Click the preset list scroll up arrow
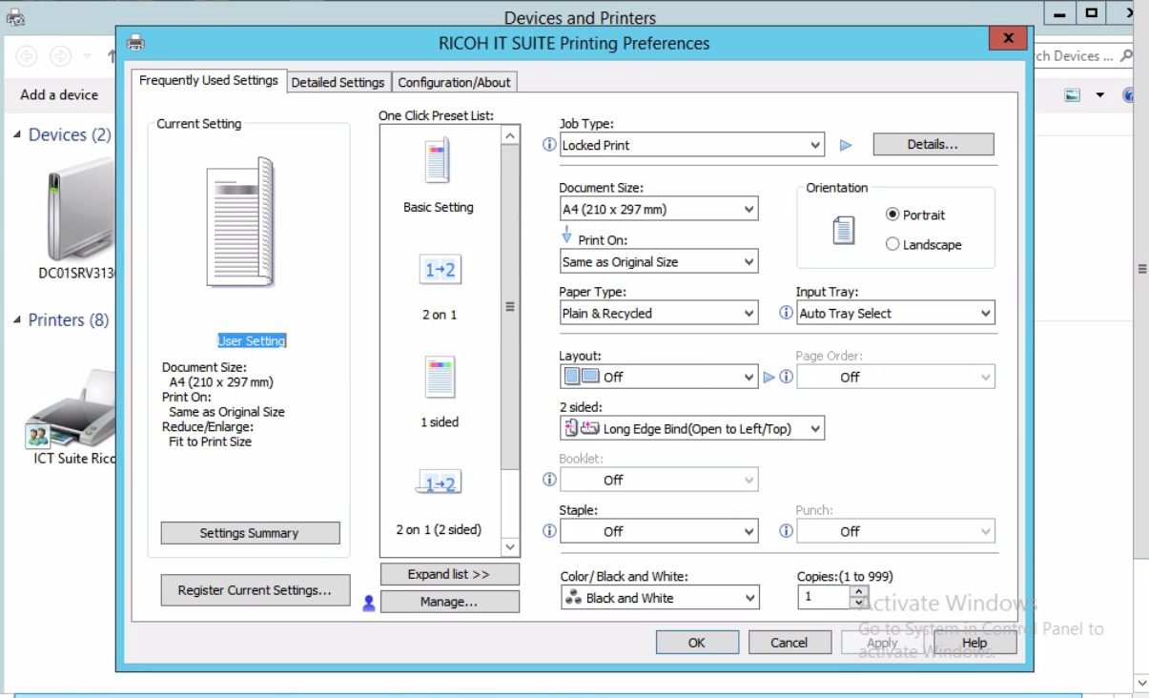The image size is (1149, 698). pos(510,136)
